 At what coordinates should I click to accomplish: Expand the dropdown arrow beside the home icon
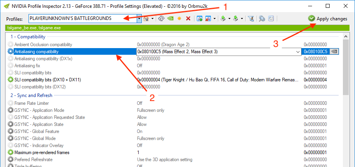[x=153, y=19]
